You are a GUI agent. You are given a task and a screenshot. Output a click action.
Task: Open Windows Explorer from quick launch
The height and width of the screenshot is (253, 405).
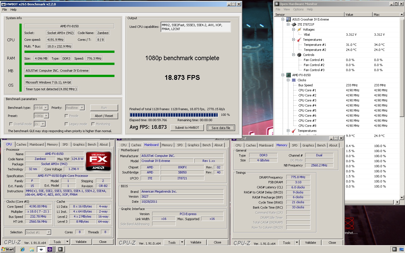pos(32,249)
